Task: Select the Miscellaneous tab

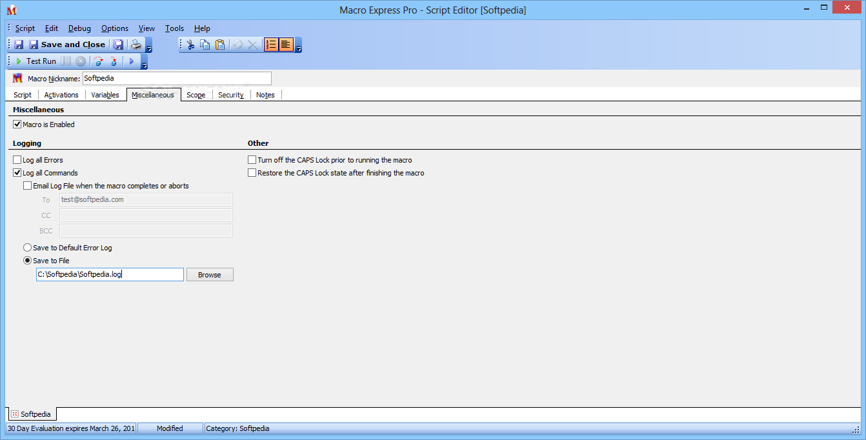Action: (x=153, y=95)
